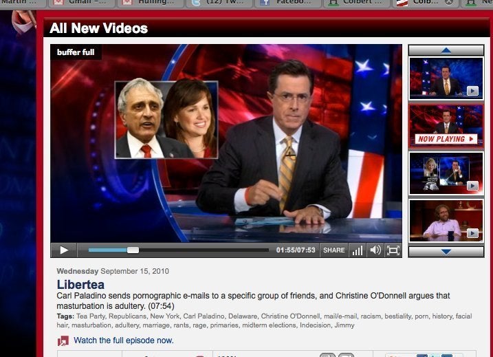Open the Indecision tag
Viewport: 493px width, 357px height.
315,325
